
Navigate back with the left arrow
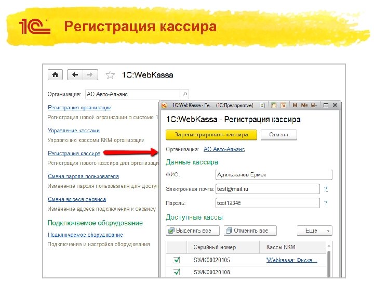[x=75, y=74]
